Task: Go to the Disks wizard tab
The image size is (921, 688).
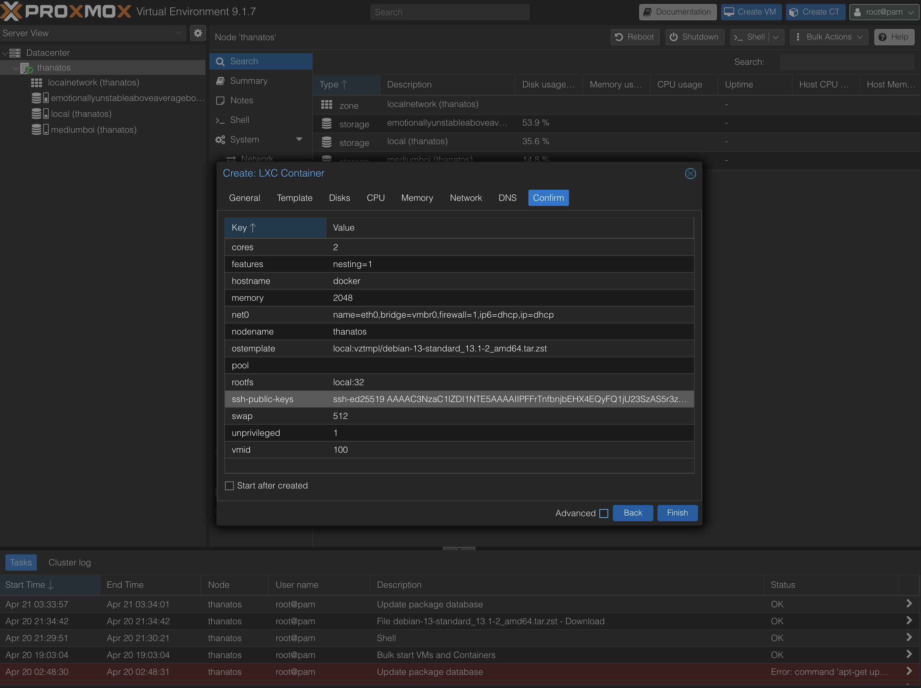Action: 340,198
